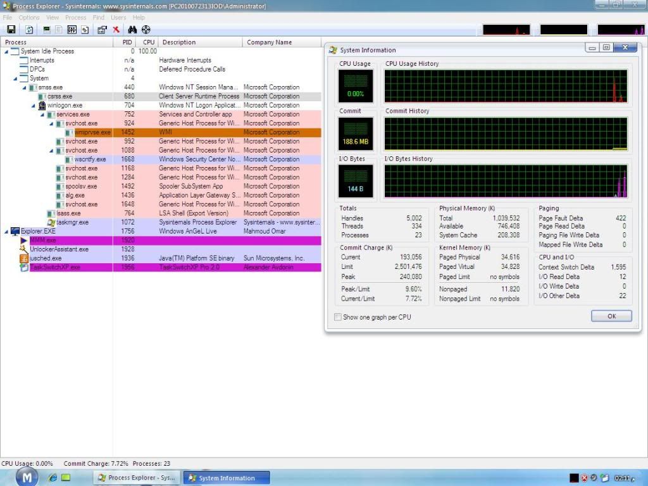
Task: Click the System Idle Process icon
Action: click(15, 51)
